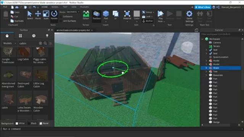Click the Lock tool button
The width and height of the screenshot is (244, 137).
point(147,16)
